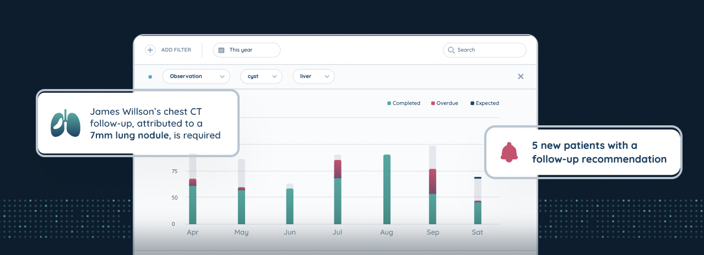Viewport: 704px width, 255px height.
Task: Toggle the Completed legend series
Action: [x=404, y=103]
